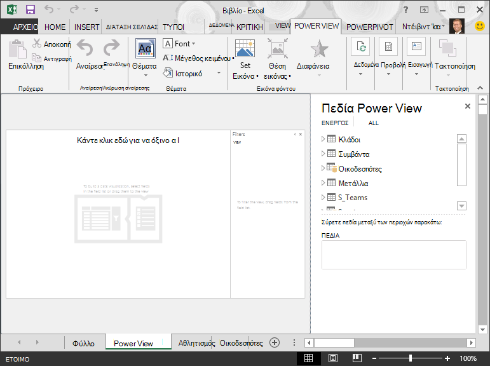Open the Ντέιβιντ account menu
490x366 pixels.
click(423, 27)
